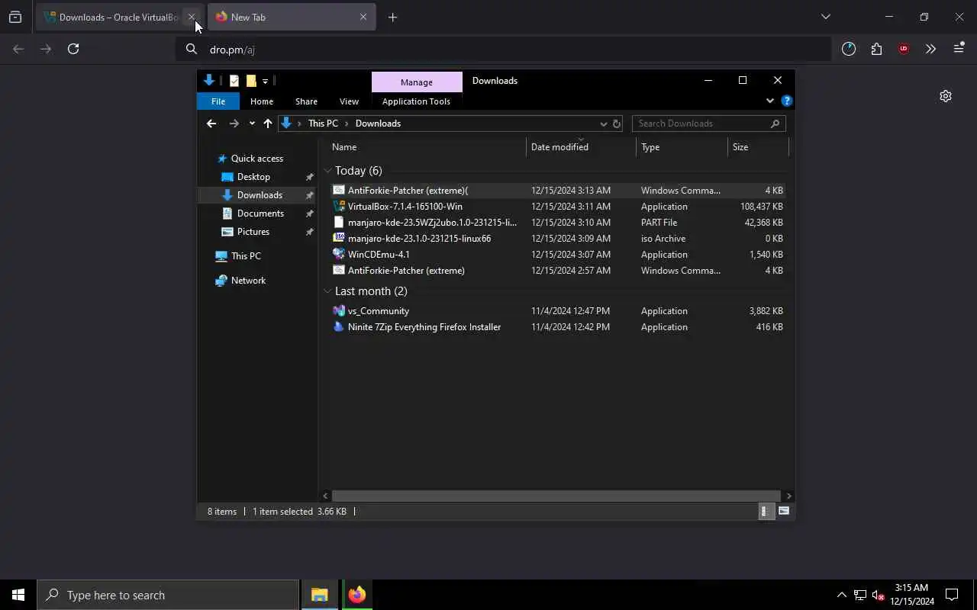Click This PC in the address breadcrumb
The height and width of the screenshot is (610, 977).
(323, 124)
